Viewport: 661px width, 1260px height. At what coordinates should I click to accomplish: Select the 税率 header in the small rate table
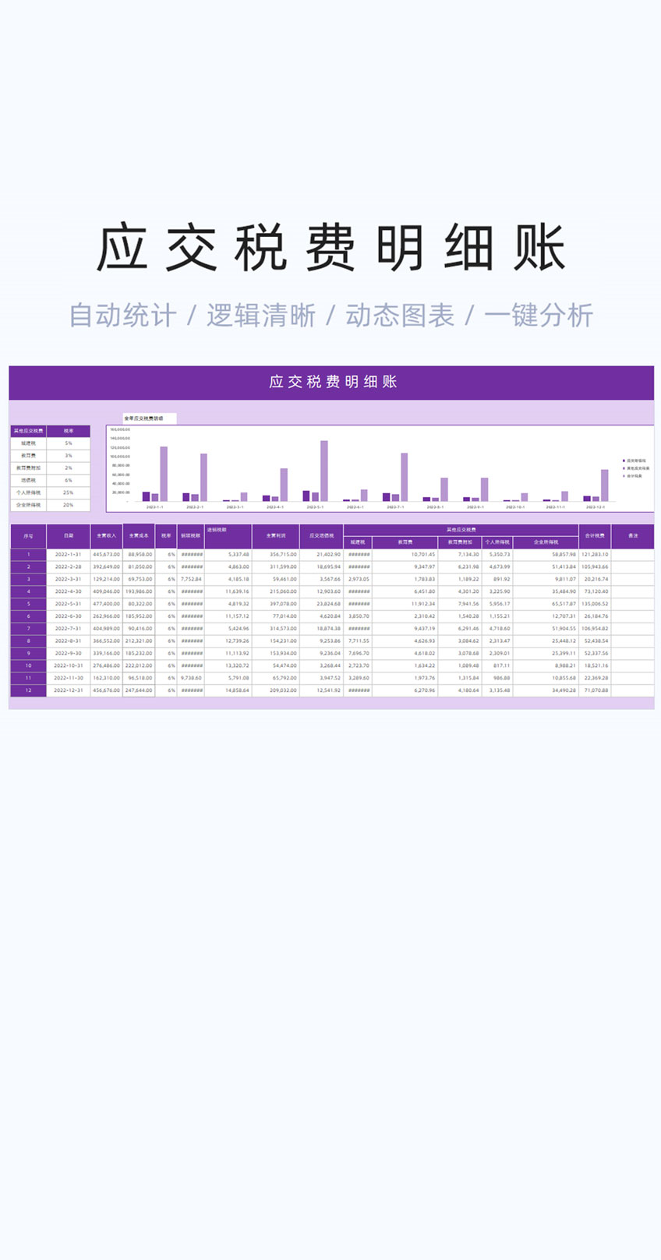pyautogui.click(x=69, y=431)
